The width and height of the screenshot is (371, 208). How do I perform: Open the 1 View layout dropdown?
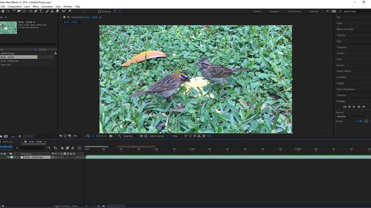[176, 136]
